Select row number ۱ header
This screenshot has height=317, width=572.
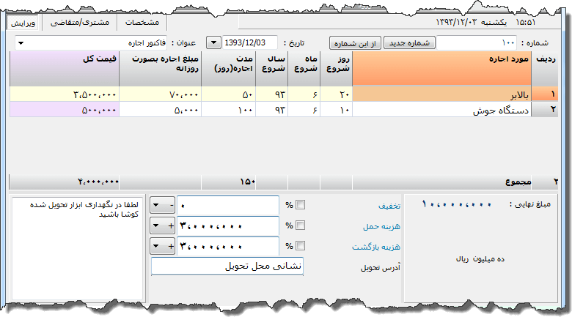point(545,94)
